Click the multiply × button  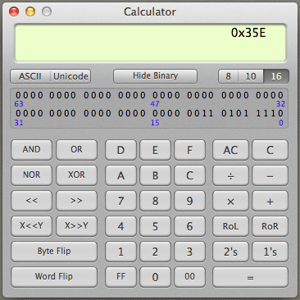pos(230,201)
